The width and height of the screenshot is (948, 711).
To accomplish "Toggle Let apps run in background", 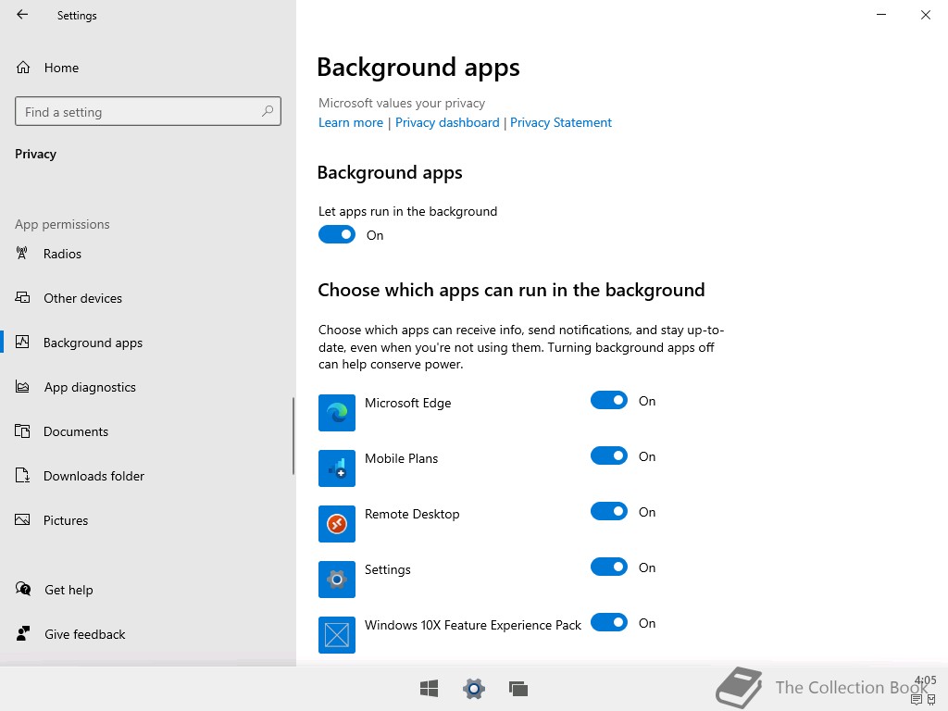I will [337, 234].
